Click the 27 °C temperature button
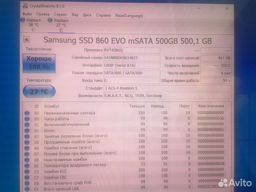Screen dimensions: 256x192 click(39, 91)
